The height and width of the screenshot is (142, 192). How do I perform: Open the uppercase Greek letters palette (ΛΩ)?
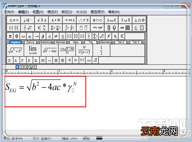tap(139, 20)
